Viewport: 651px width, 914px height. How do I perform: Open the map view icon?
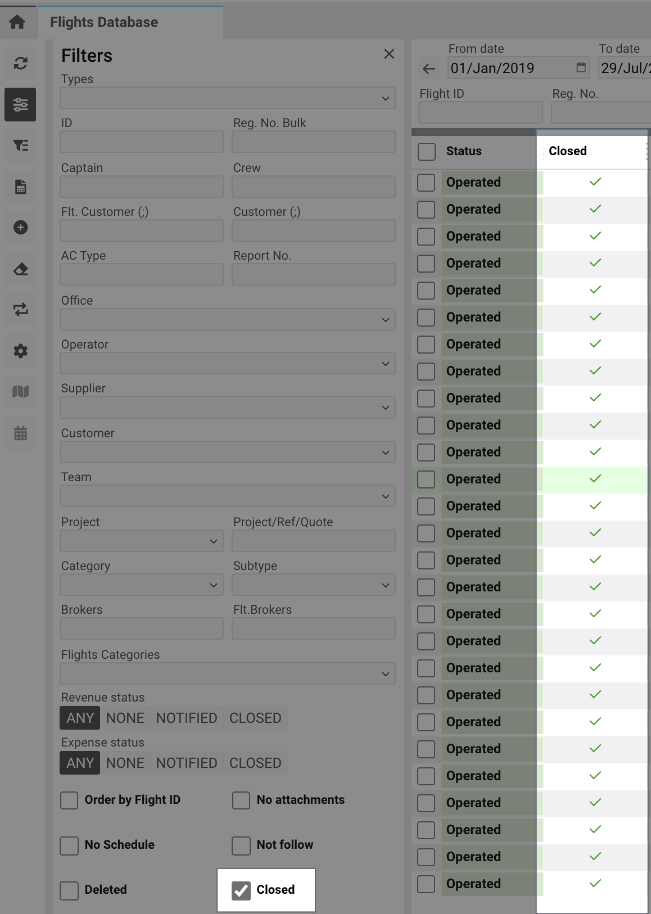20,392
